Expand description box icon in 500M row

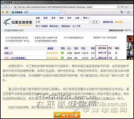pos(116,58)
